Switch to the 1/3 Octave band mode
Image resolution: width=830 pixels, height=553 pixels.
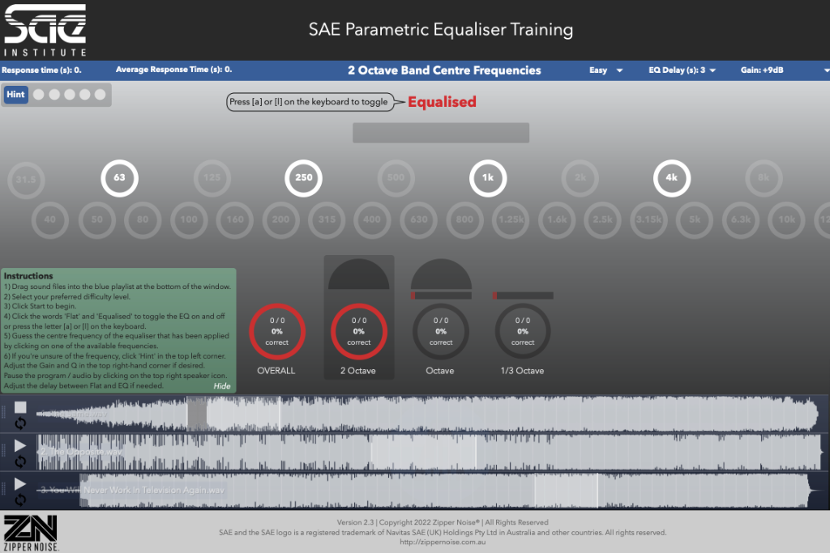523,332
